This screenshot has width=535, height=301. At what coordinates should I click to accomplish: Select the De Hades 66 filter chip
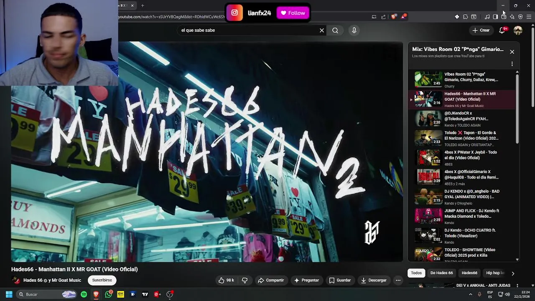click(441, 273)
